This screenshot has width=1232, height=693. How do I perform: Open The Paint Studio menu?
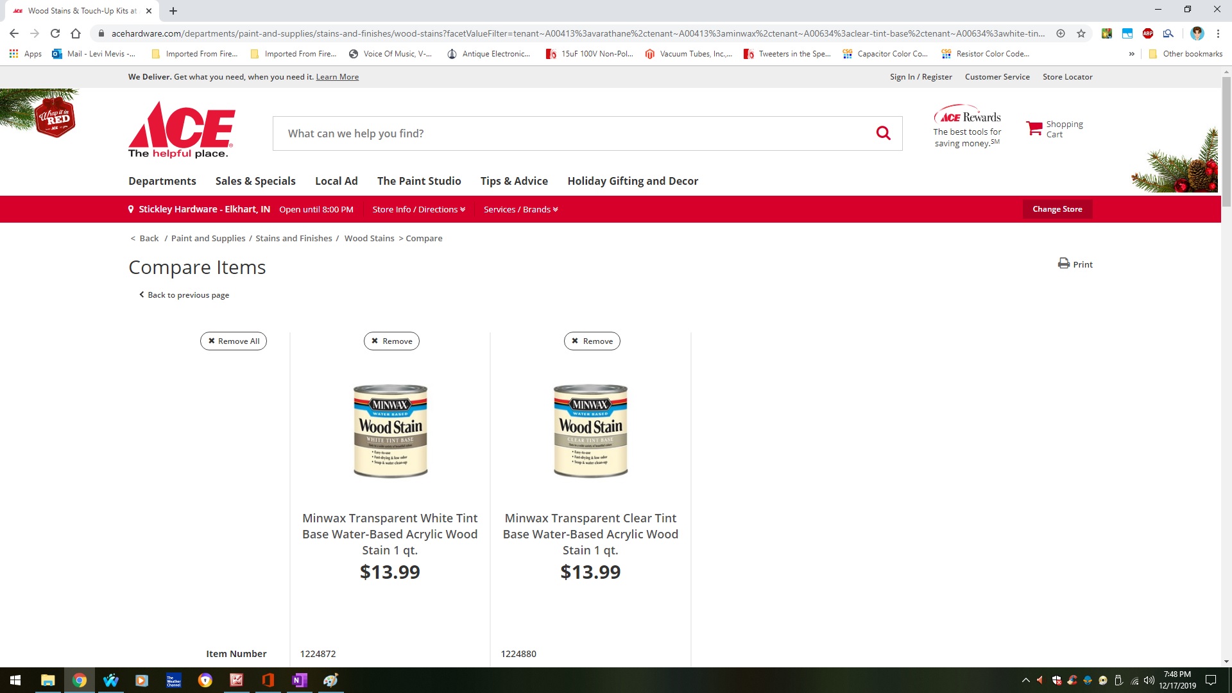pos(419,181)
